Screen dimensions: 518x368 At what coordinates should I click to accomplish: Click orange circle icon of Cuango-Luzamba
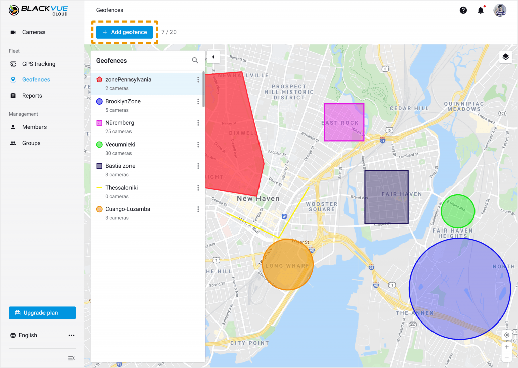tap(99, 209)
